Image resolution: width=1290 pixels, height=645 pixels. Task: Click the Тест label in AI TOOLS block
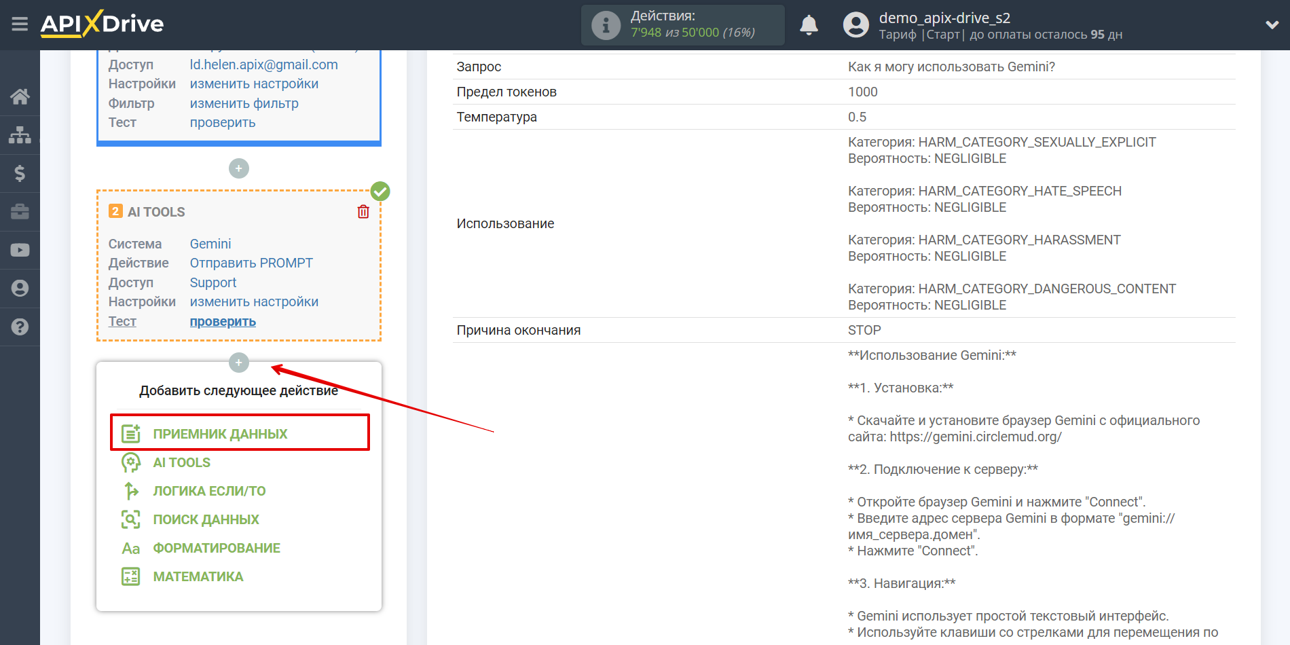(122, 321)
